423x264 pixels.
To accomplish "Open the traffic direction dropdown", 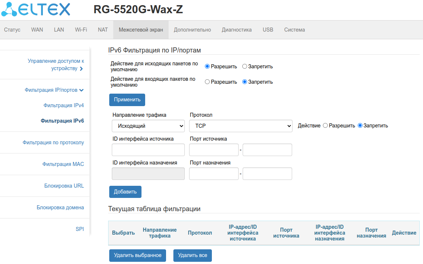I will 148,126.
